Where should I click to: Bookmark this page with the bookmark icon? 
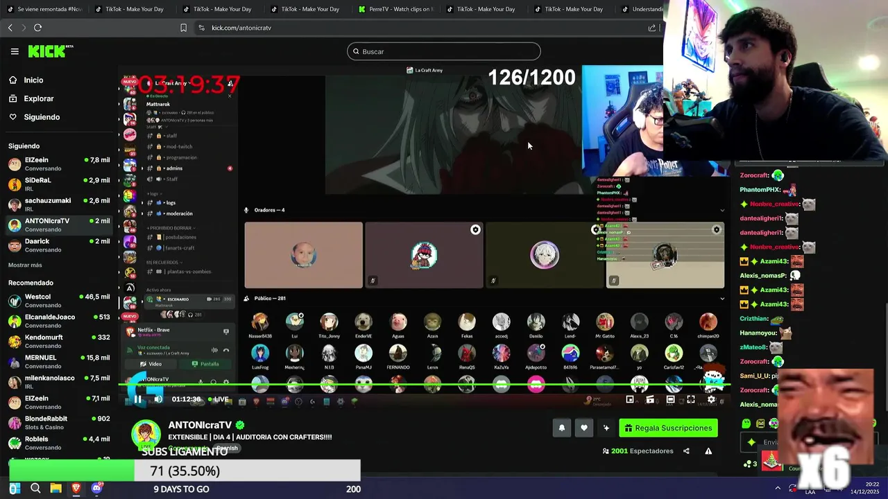pyautogui.click(x=183, y=28)
